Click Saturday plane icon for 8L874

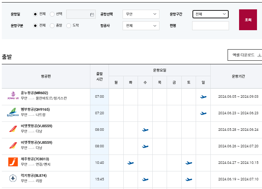189,179
